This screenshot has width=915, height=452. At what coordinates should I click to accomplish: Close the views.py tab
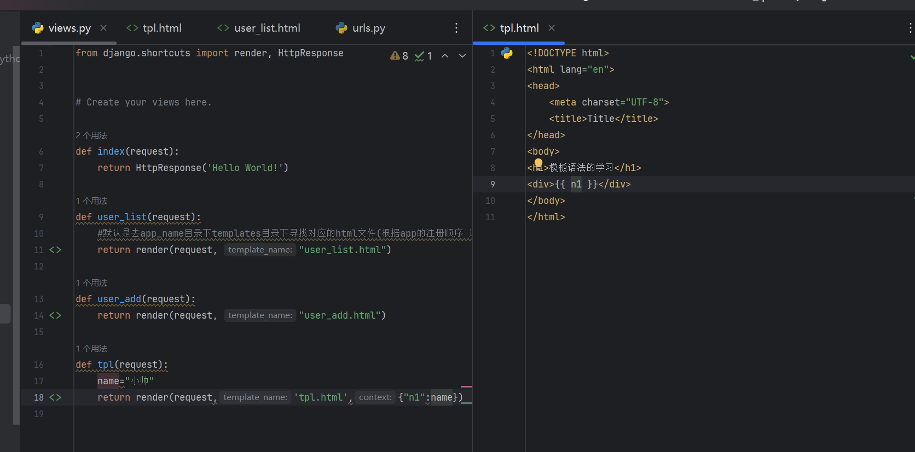tap(103, 28)
